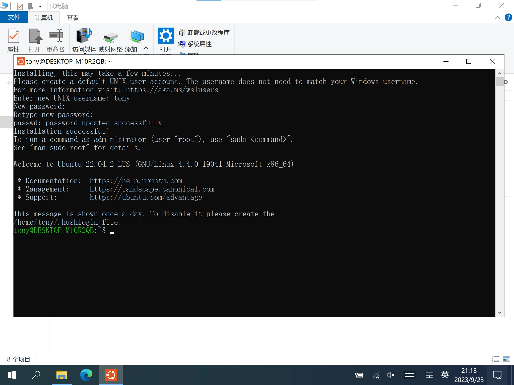Collapse the ribbon with the chevron arrow
The width and height of the screenshot is (514, 385).
[x=497, y=18]
